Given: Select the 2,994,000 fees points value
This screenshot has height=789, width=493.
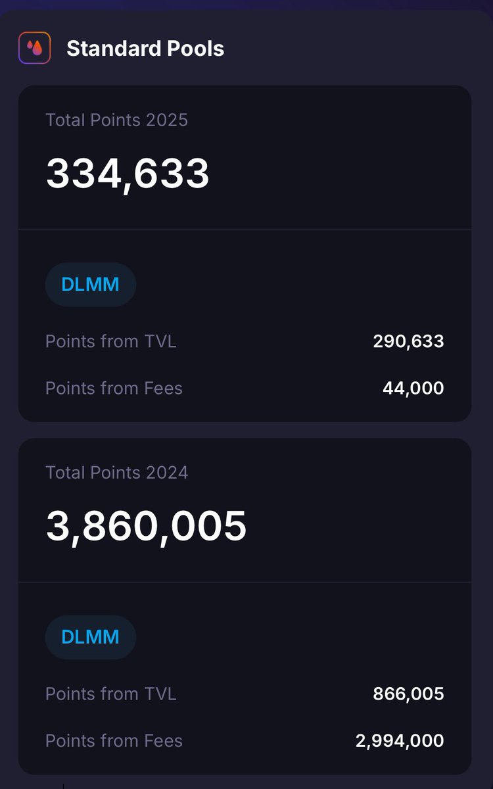Looking at the screenshot, I should (x=400, y=740).
